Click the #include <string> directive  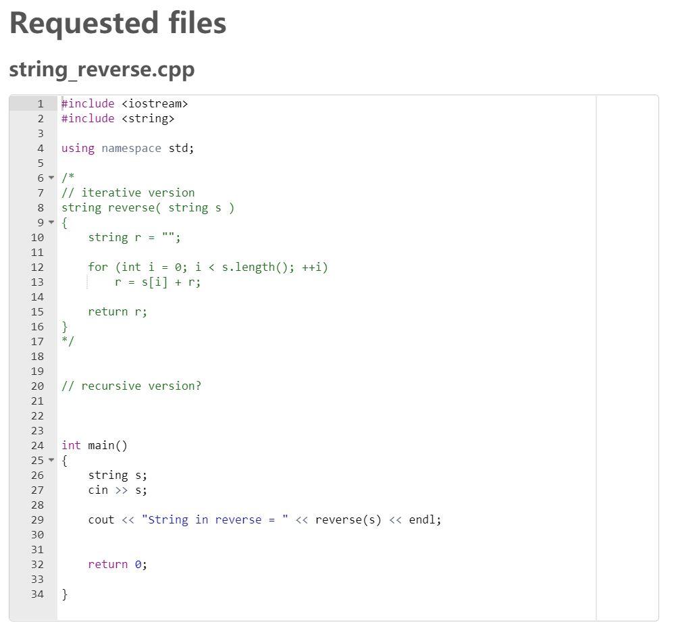point(120,118)
